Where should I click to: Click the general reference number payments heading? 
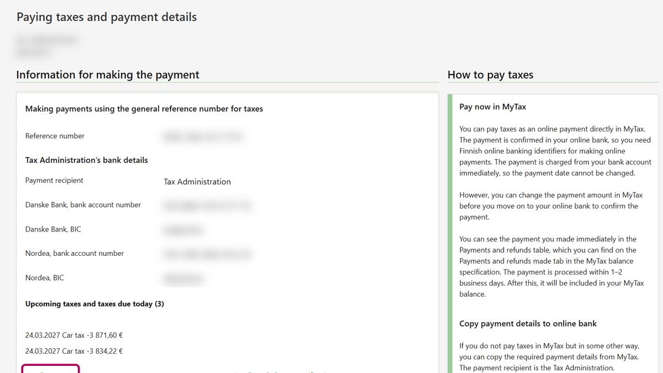(x=144, y=109)
